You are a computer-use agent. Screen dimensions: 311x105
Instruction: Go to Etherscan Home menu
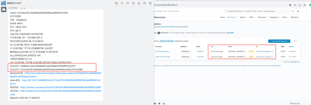tap(222, 17)
